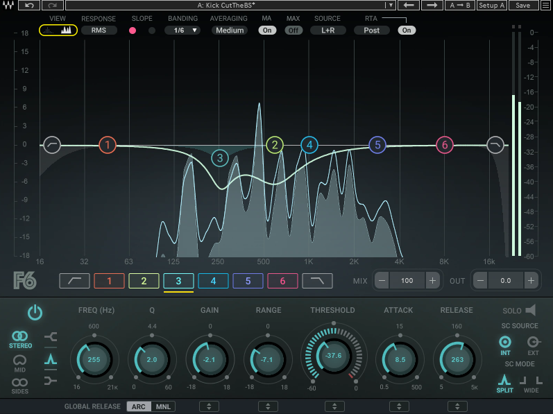The width and height of the screenshot is (553, 414).
Task: Switch global release to MNL
Action: 162,406
